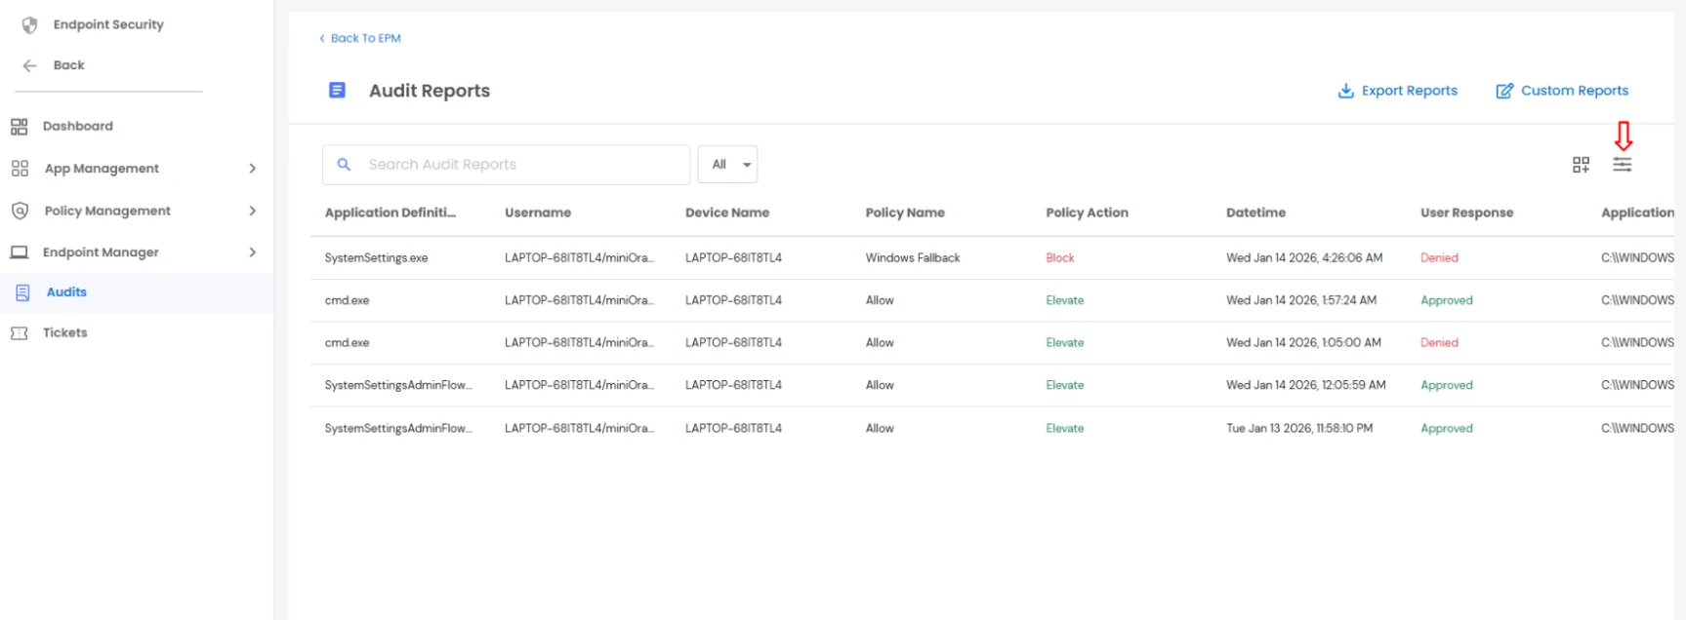
Task: Open Tickets from the sidebar
Action: [x=65, y=333]
